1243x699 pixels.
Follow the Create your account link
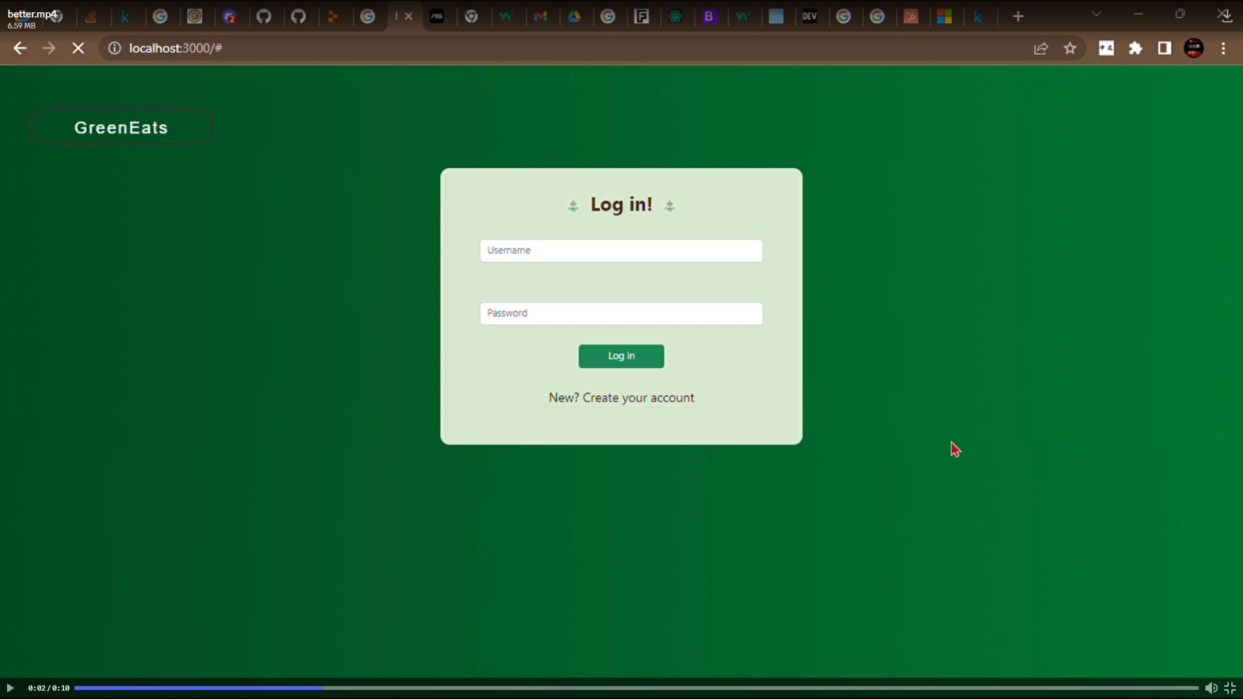point(638,398)
